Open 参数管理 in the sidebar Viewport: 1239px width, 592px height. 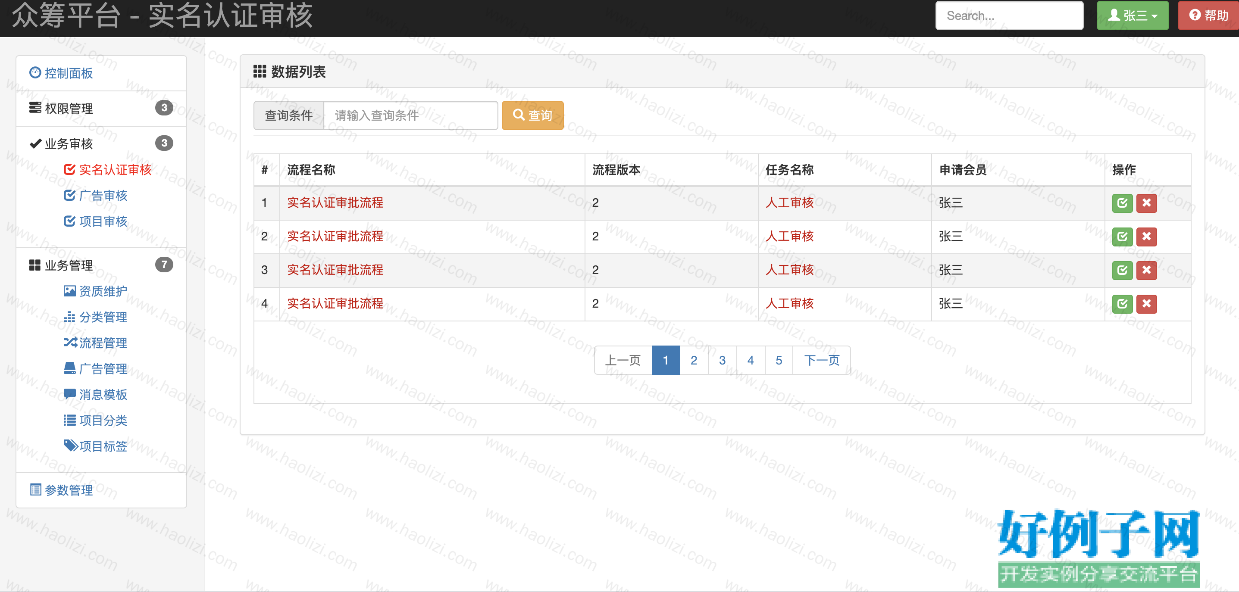(x=61, y=490)
